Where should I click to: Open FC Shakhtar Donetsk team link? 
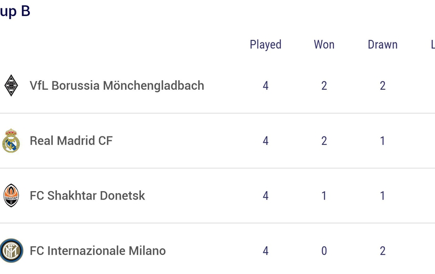pos(87,195)
